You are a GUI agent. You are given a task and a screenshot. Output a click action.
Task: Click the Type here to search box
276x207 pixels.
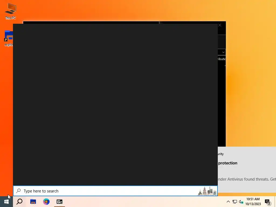(115, 191)
